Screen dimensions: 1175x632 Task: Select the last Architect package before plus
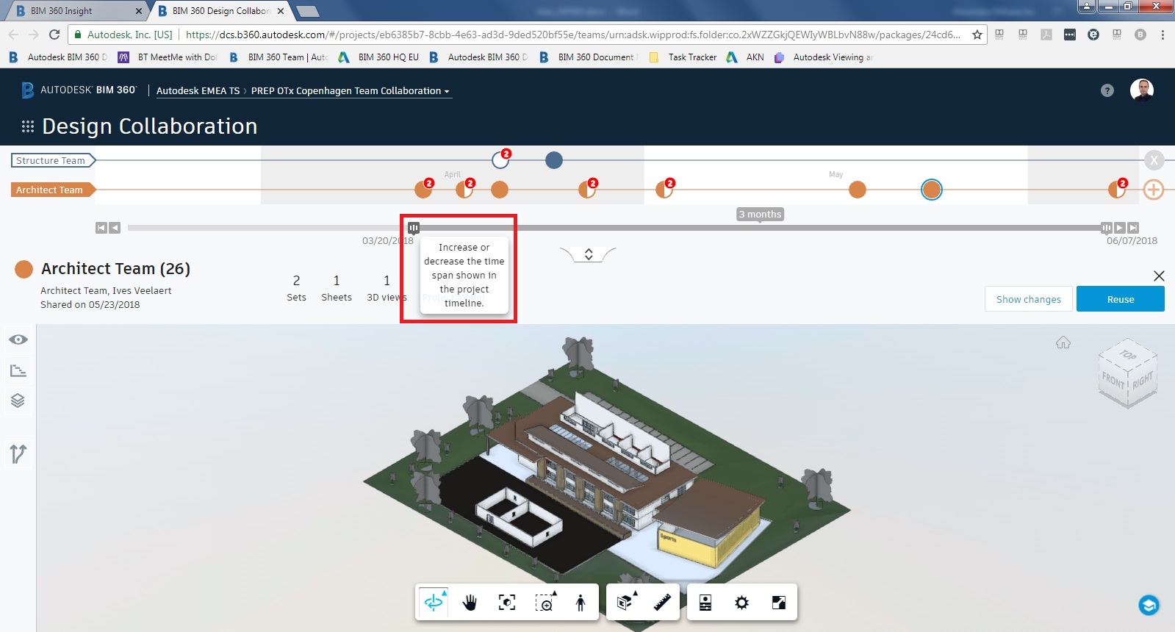click(1116, 190)
